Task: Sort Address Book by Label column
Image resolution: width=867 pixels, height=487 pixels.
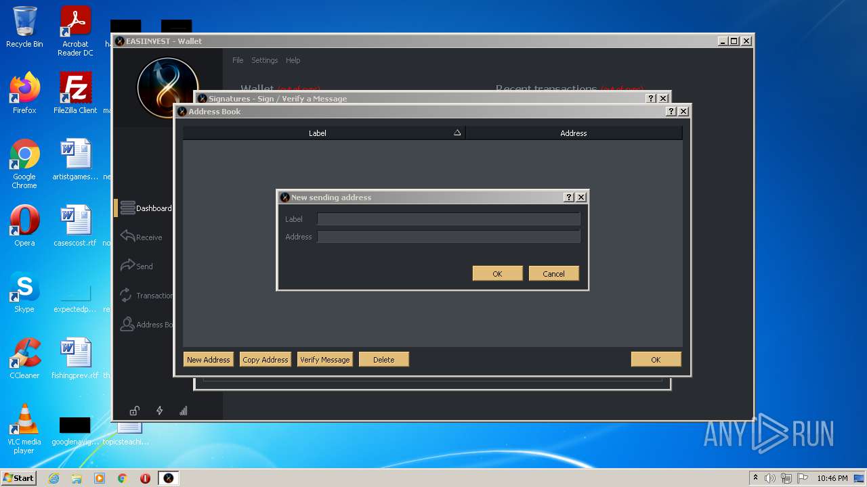Action: pyautogui.click(x=324, y=133)
